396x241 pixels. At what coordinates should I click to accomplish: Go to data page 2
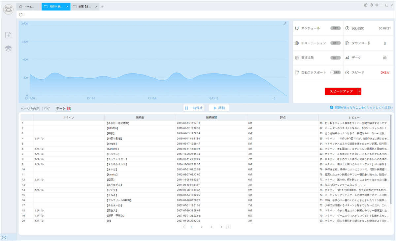point(201,227)
